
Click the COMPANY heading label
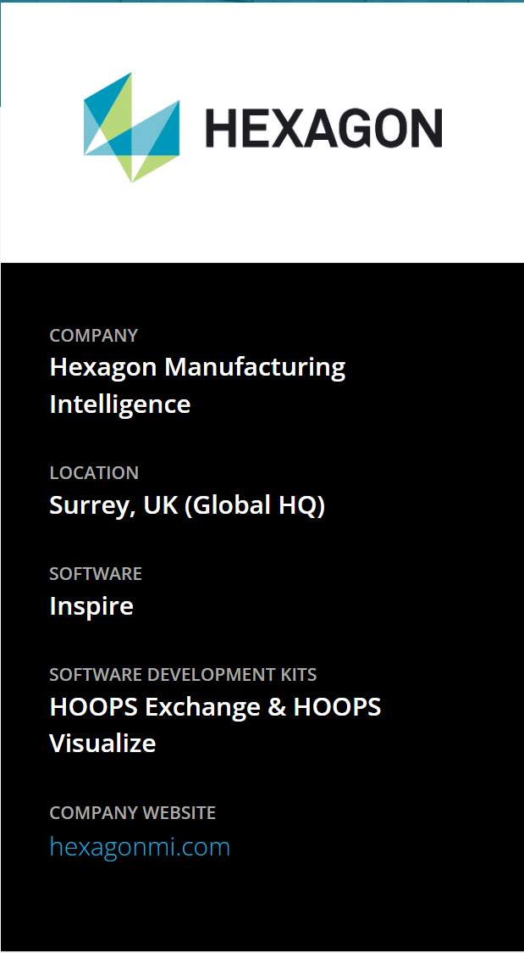tap(93, 336)
